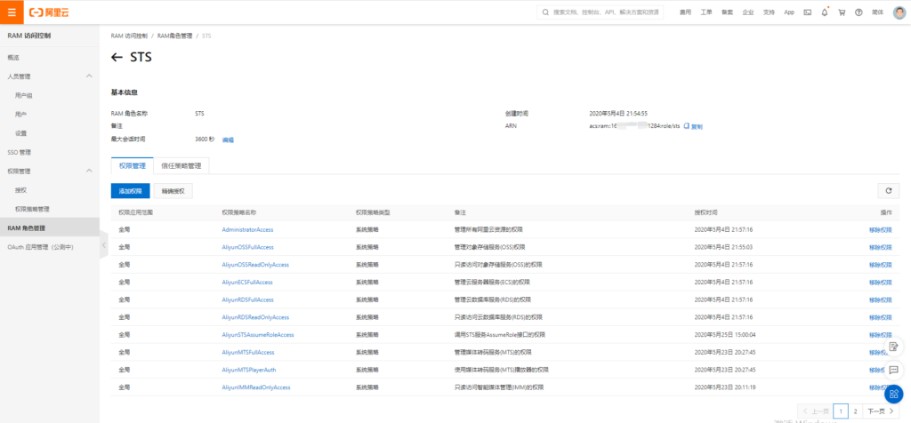
Task: Click the 下一页 next page button
Action: (x=880, y=411)
